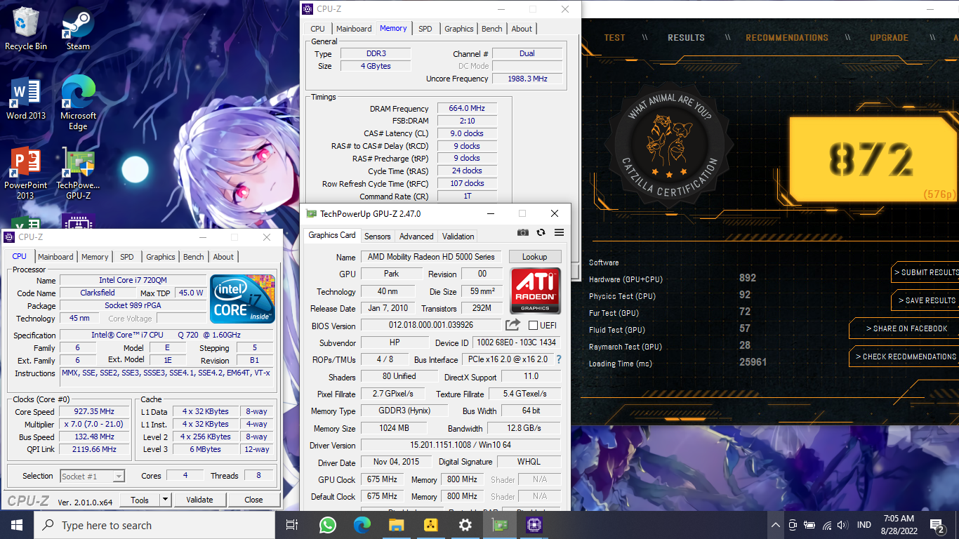This screenshot has height=539, width=959.
Task: Open the Sensors tab in GPU-Z
Action: pyautogui.click(x=378, y=237)
